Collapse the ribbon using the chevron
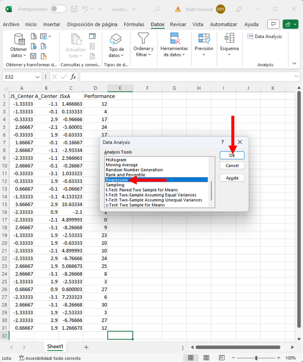The width and height of the screenshot is (303, 362). (294, 63)
